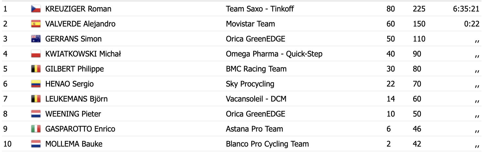Open Omega Pharma - Quick-Step team page
The width and height of the screenshot is (493, 152).
click(274, 54)
